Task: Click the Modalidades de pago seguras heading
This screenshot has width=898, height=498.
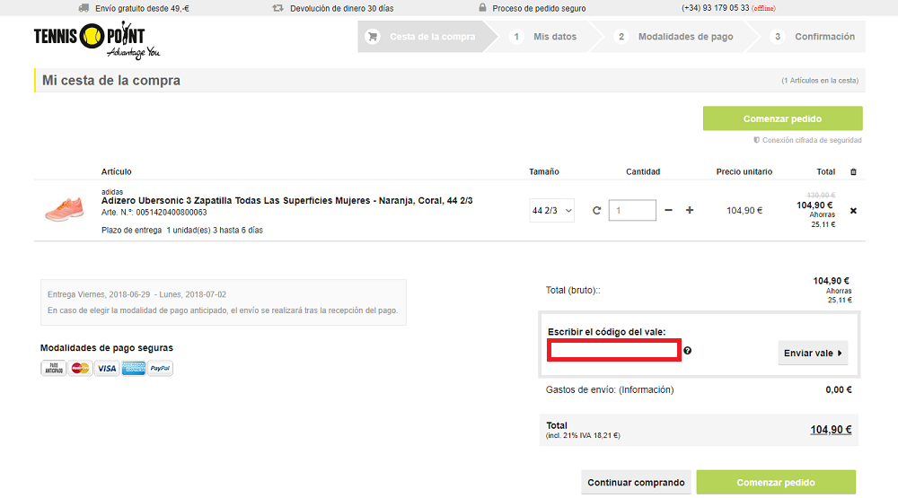Action: [x=107, y=348]
